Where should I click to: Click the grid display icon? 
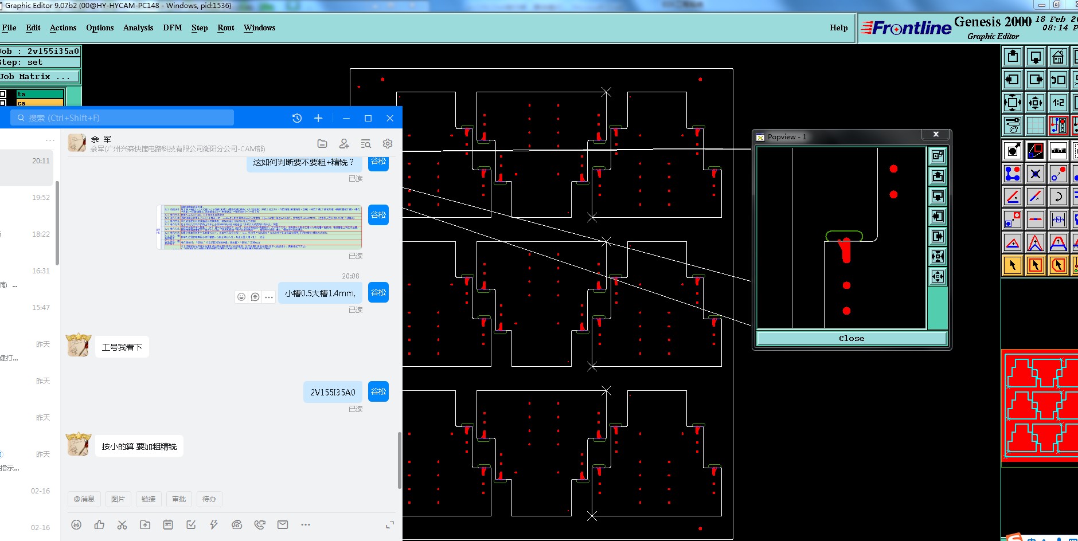pos(1035,126)
